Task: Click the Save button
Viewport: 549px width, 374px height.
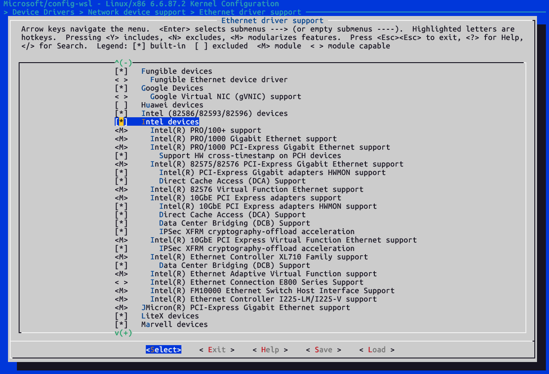Action: click(x=324, y=350)
